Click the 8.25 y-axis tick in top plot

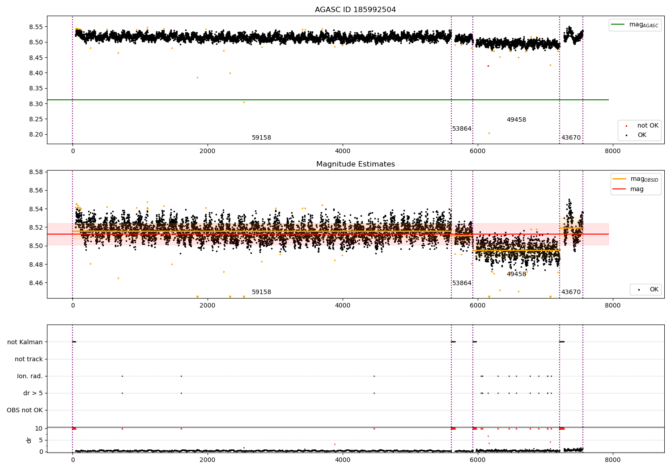tap(36, 119)
